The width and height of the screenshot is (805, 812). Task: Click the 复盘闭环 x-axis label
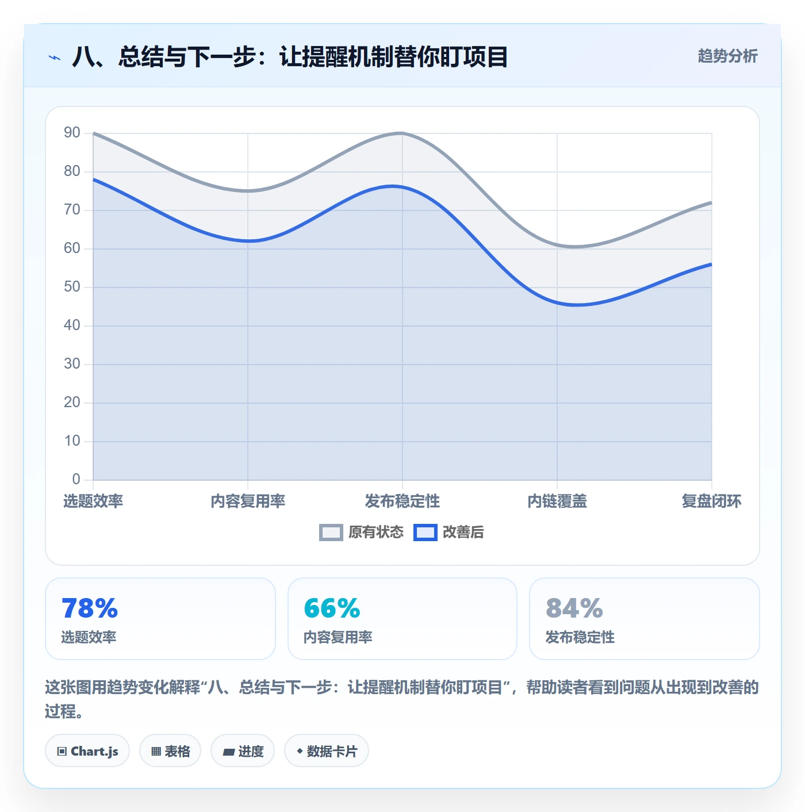click(x=711, y=501)
